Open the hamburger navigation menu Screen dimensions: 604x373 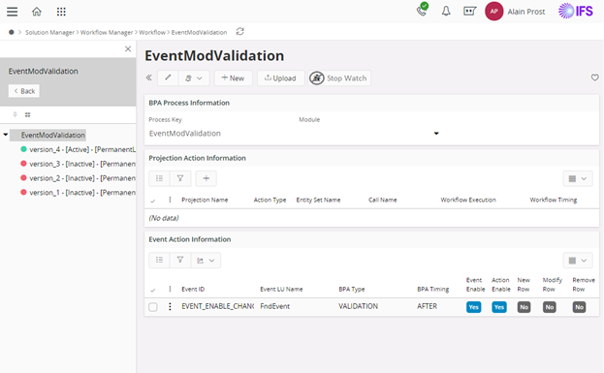(13, 12)
